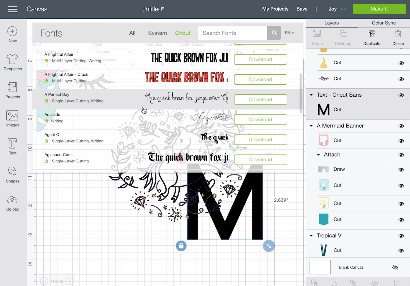
Task: Click the Flatten icon at panel bottom
Action: [x=375, y=283]
